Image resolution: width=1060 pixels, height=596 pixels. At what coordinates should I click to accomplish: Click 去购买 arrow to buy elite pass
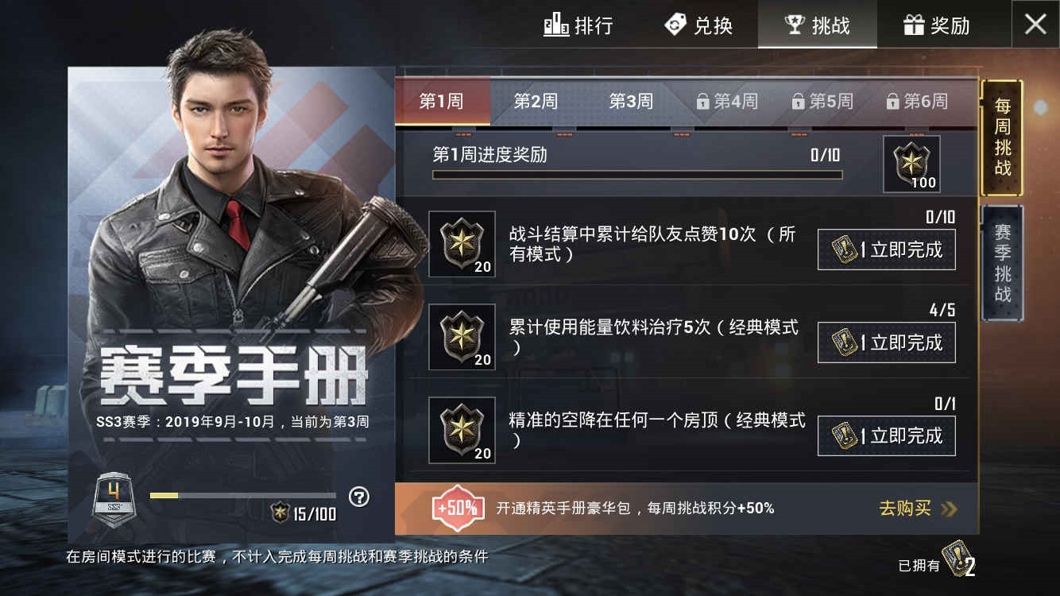pyautogui.click(x=918, y=509)
